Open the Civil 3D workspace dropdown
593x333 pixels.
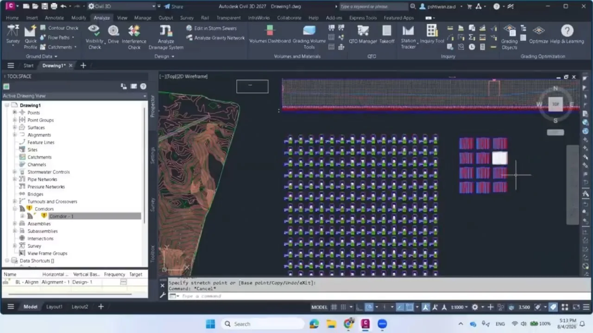pos(122,6)
